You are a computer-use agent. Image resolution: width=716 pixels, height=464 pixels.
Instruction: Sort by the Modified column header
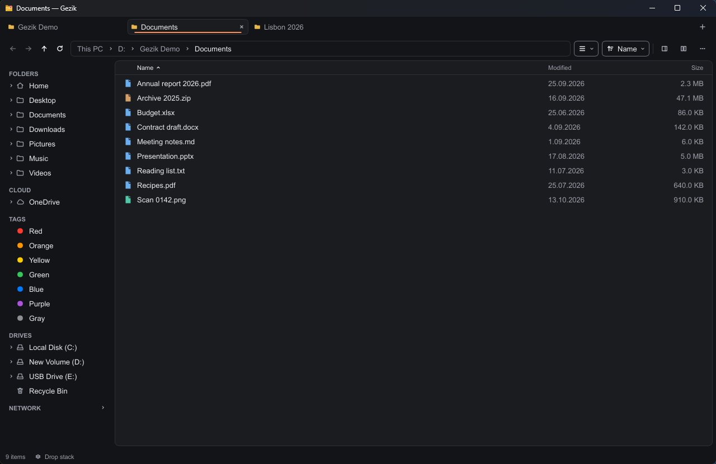[559, 68]
